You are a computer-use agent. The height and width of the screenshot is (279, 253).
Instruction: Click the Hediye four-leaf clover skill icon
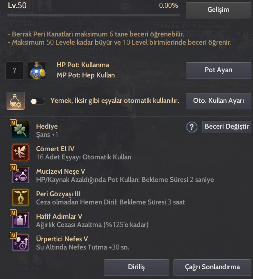tap(21, 130)
